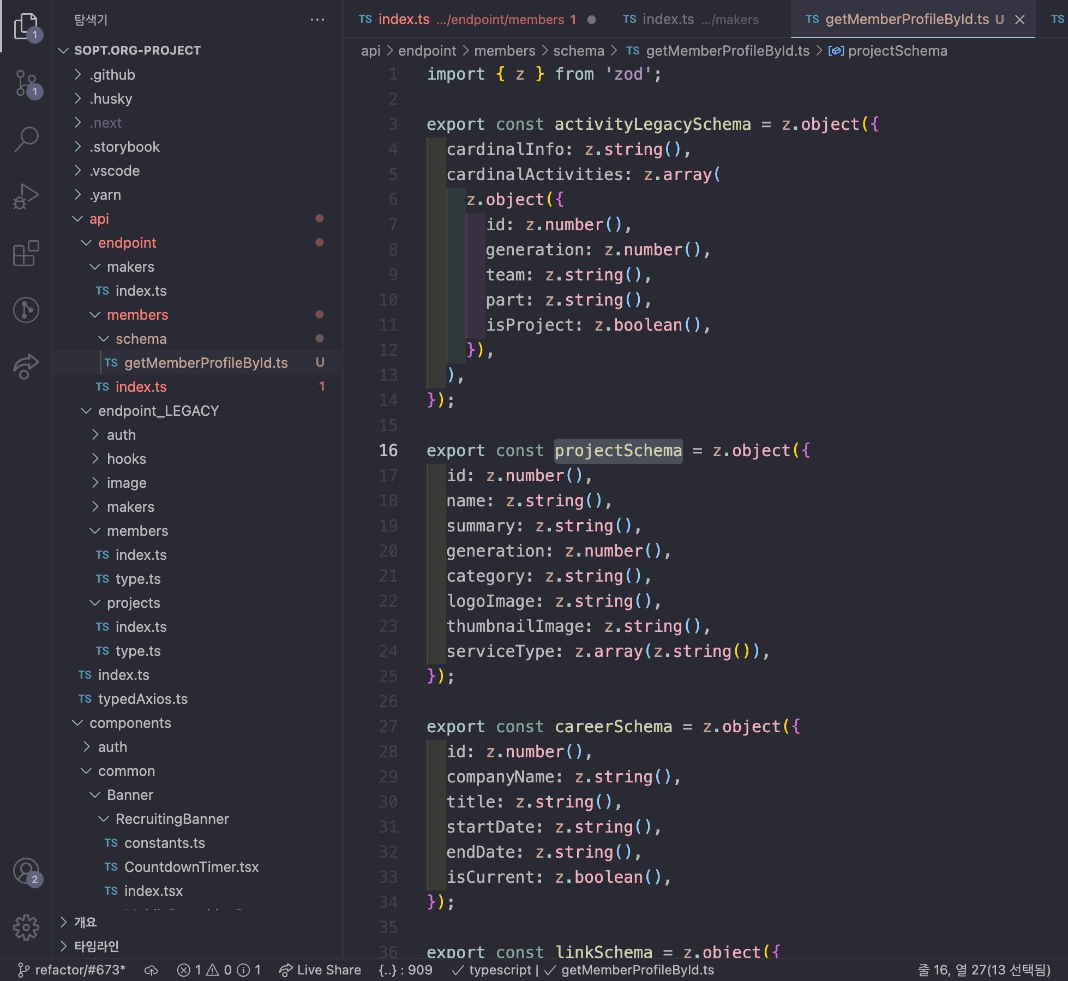
Task: Collapse the endpoint_LEGACY section
Action: click(x=158, y=410)
